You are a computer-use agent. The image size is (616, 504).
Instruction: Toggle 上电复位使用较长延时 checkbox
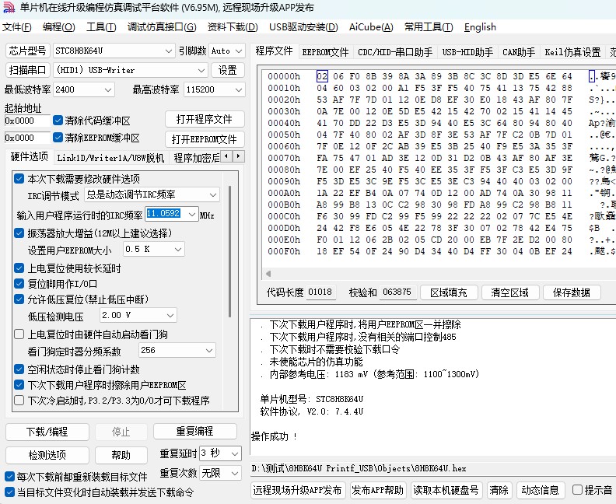point(19,268)
